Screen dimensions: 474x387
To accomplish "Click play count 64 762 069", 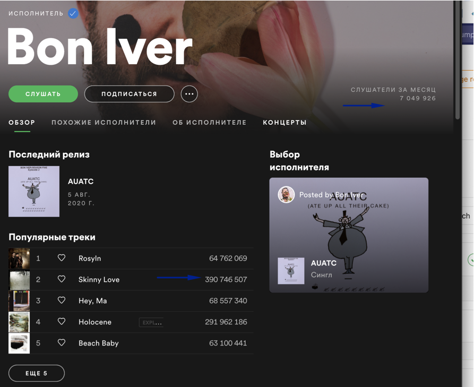I will coord(228,258).
